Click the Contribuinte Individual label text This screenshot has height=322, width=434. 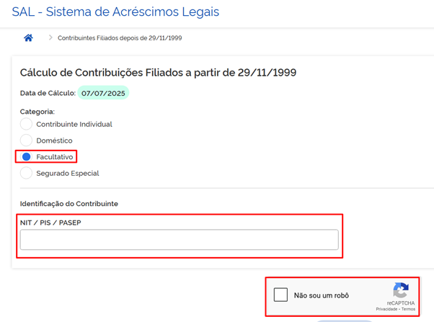74,124
